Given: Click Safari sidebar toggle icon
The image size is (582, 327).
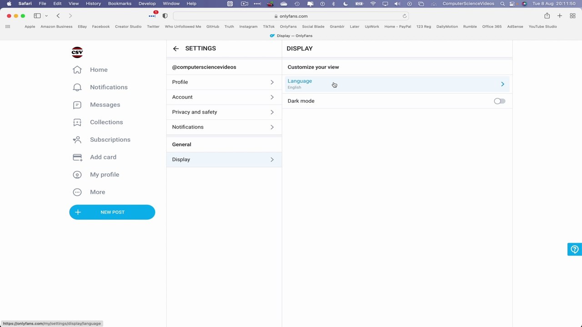Looking at the screenshot, I should coord(37,16).
